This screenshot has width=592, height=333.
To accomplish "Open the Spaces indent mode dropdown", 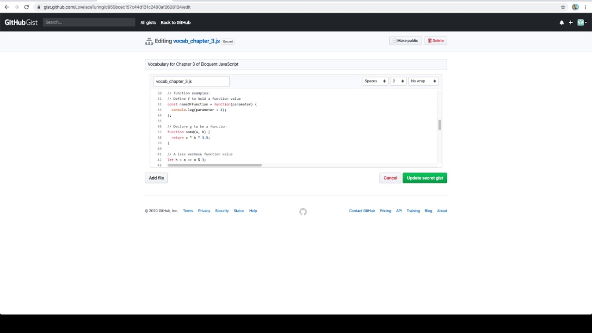I will 375,81.
